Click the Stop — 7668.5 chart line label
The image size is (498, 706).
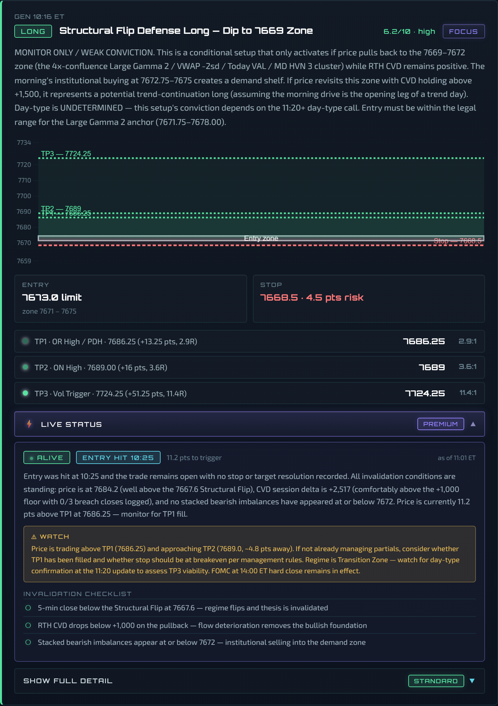[x=457, y=241]
